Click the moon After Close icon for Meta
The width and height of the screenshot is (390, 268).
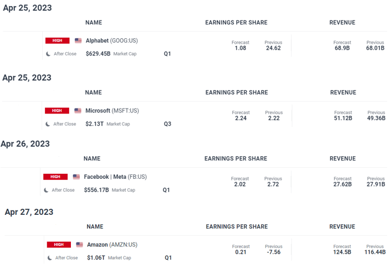point(46,190)
